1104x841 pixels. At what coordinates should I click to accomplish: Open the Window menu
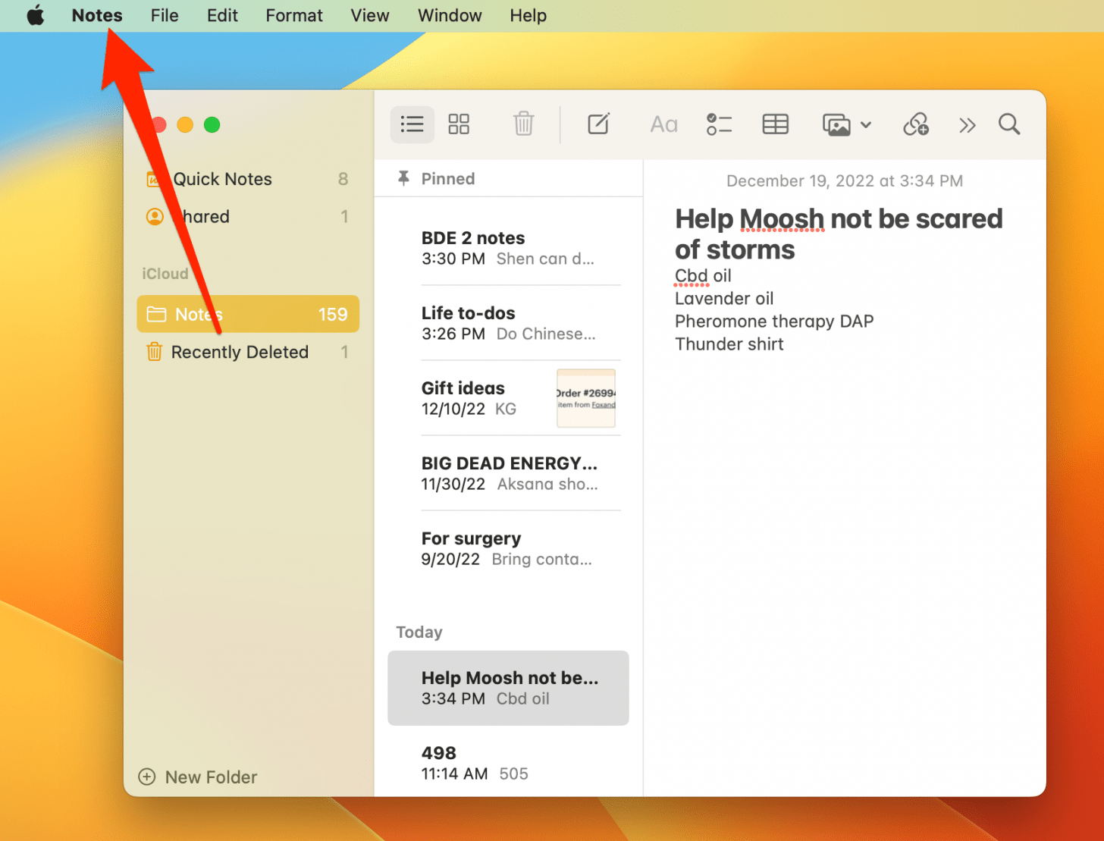(449, 15)
